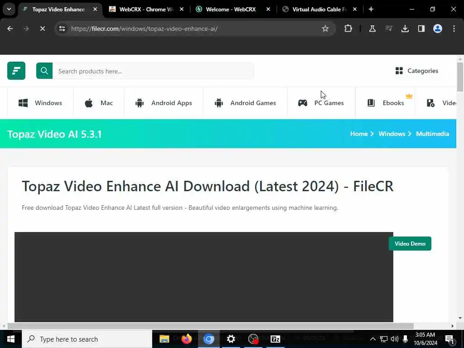464x348 pixels.
Task: Click the network icon in system tray
Action: 384,339
